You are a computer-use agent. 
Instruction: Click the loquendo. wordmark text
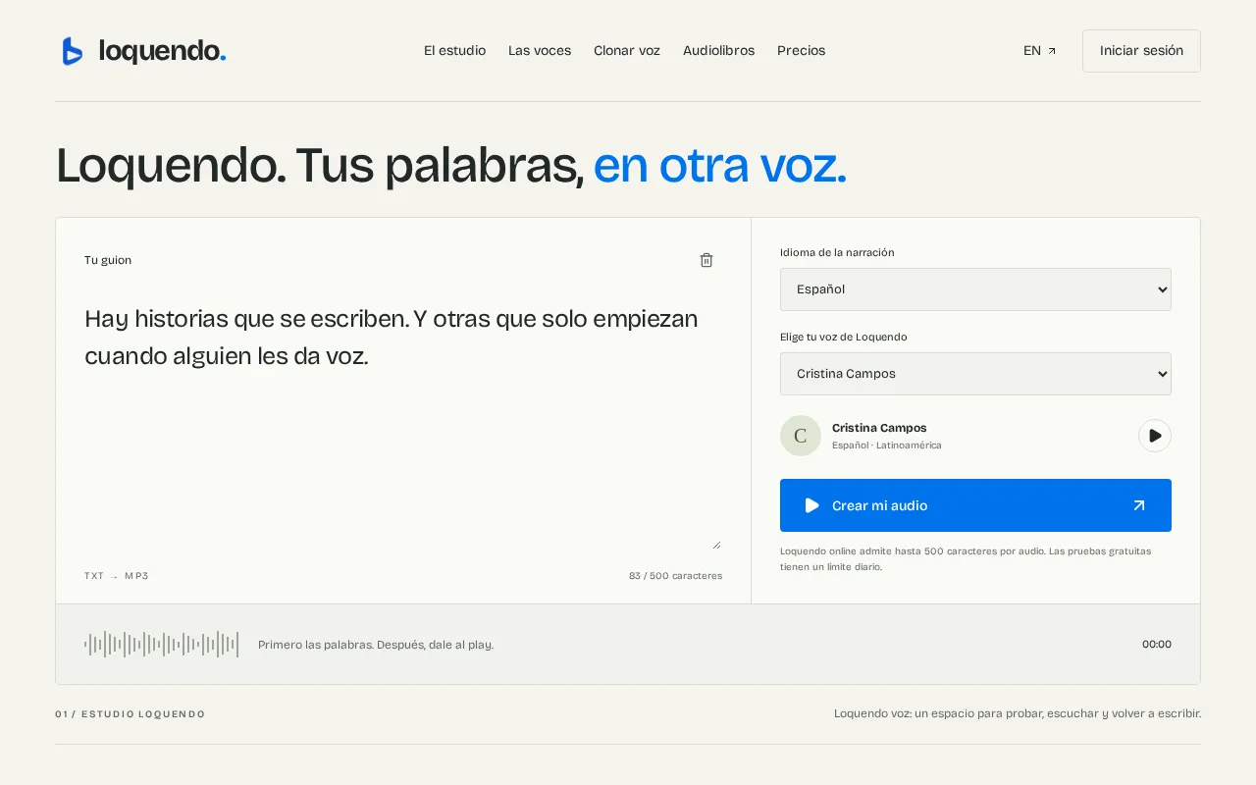pos(163,51)
